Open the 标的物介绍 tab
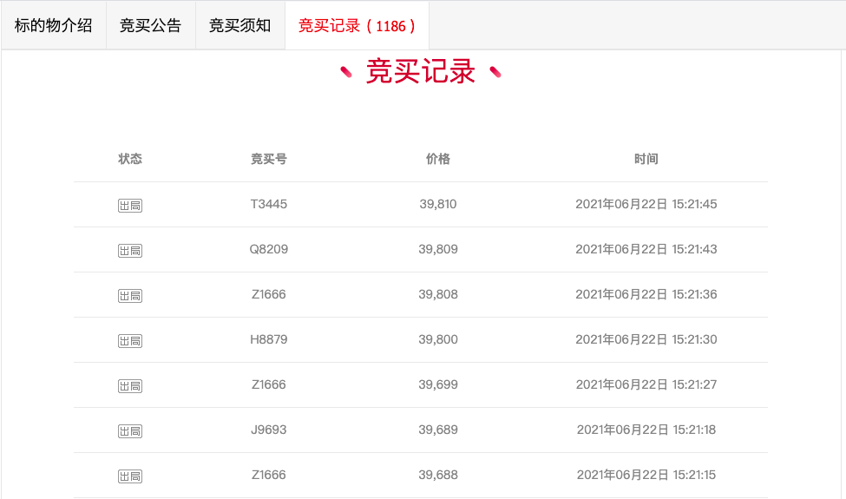 point(54,25)
